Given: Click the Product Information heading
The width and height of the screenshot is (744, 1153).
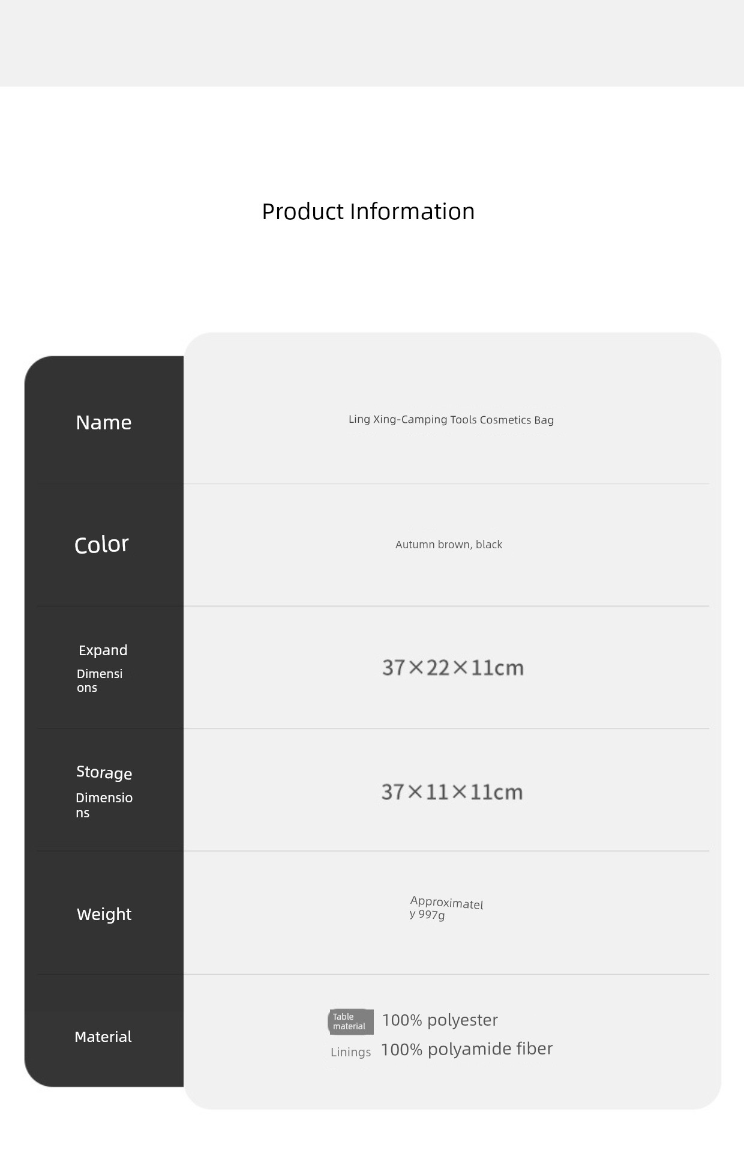Looking at the screenshot, I should (368, 212).
